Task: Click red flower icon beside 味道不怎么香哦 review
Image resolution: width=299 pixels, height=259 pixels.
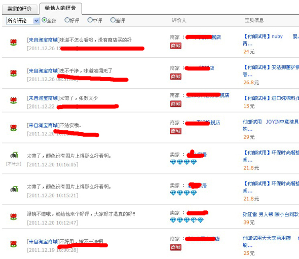Action: coord(13,43)
